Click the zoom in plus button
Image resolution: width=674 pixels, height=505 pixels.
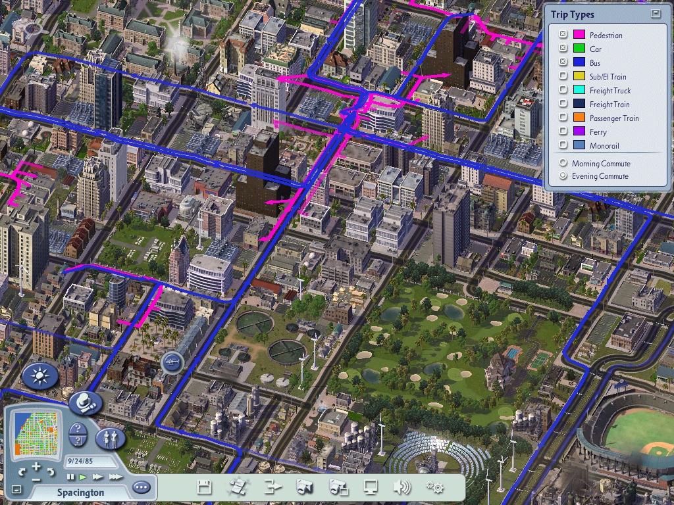tap(36, 466)
